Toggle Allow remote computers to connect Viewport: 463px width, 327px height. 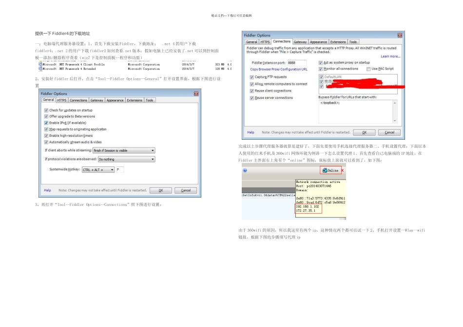pyautogui.click(x=252, y=84)
